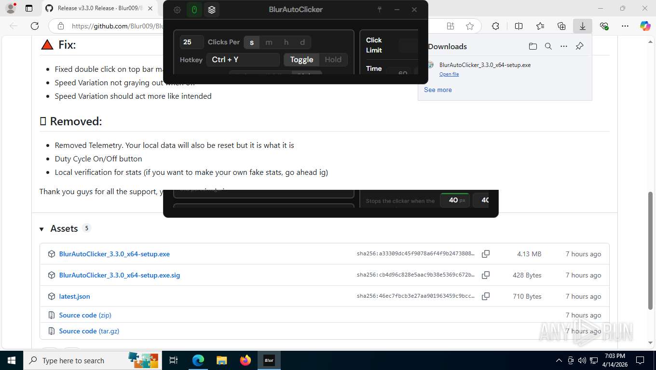Viewport: 656px width, 370px height.
Task: Open Edge extensions puzzle icon
Action: click(495, 26)
